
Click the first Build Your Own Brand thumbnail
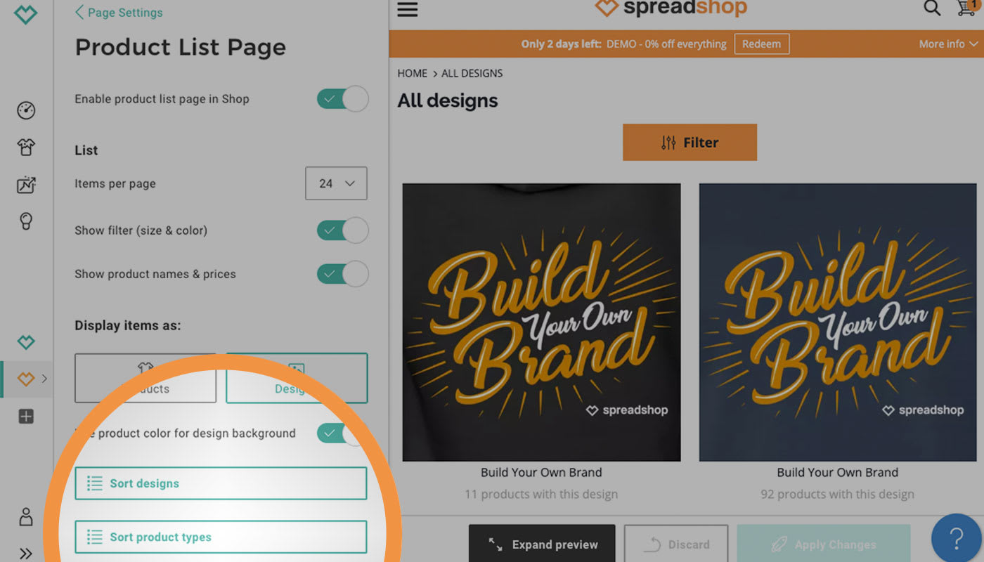[x=541, y=322]
